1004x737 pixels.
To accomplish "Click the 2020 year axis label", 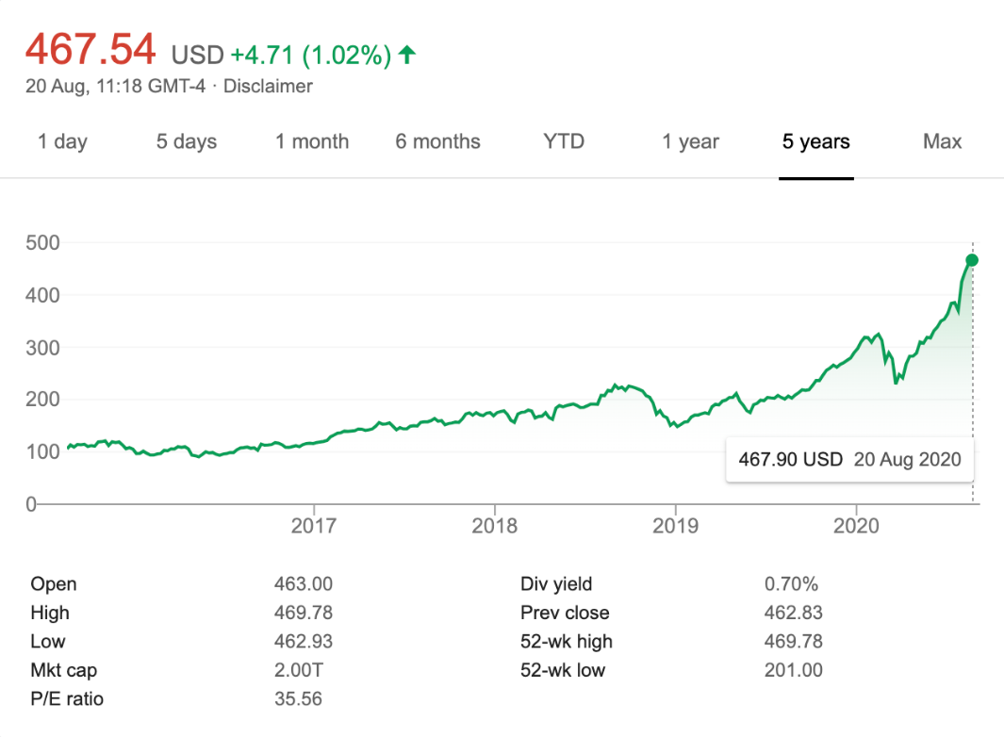I will pyautogui.click(x=857, y=526).
